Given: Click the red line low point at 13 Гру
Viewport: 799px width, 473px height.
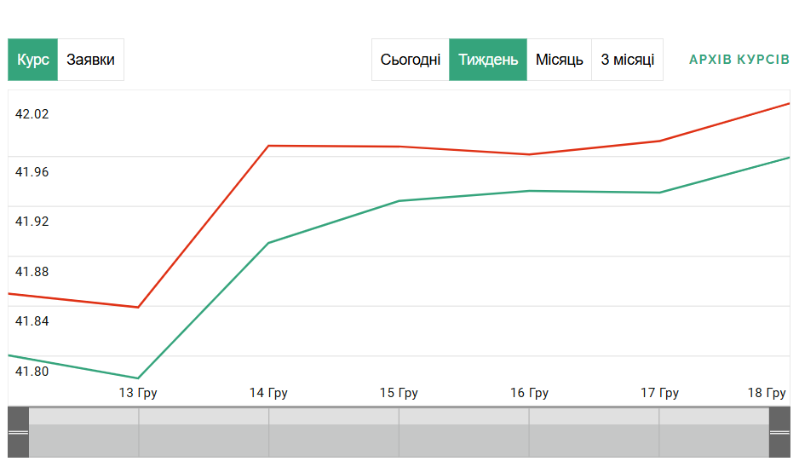Looking at the screenshot, I should (x=138, y=307).
